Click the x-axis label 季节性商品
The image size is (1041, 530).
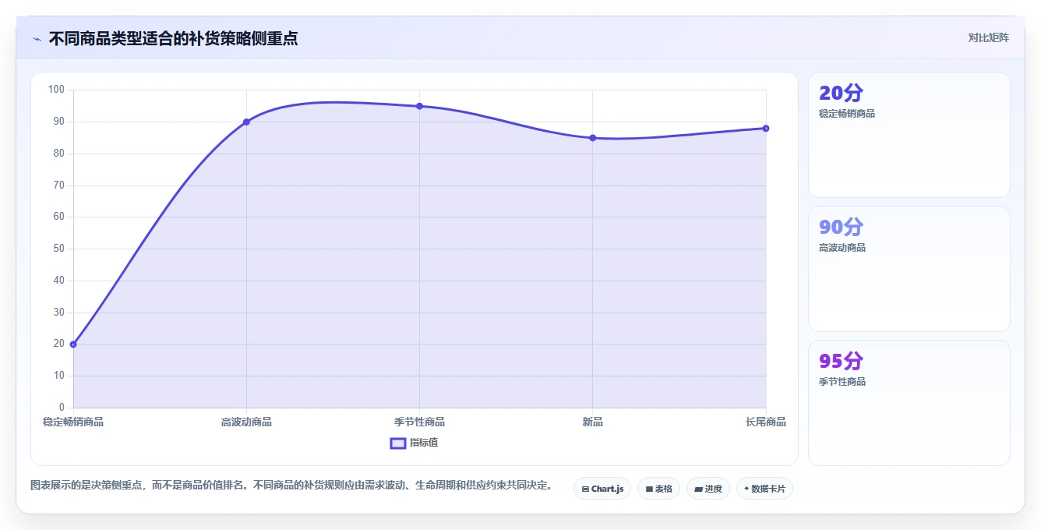click(419, 422)
